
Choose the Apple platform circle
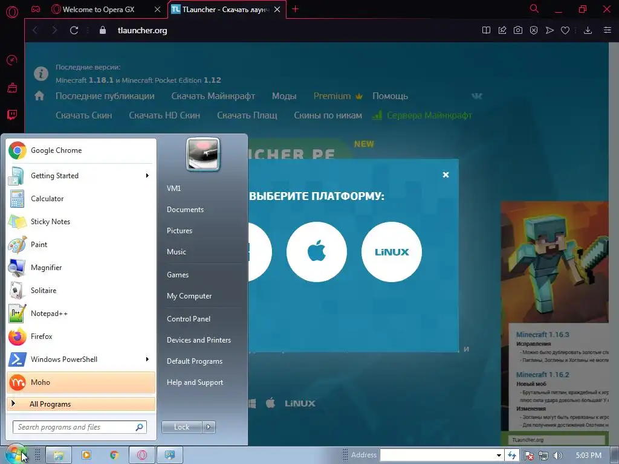(317, 252)
